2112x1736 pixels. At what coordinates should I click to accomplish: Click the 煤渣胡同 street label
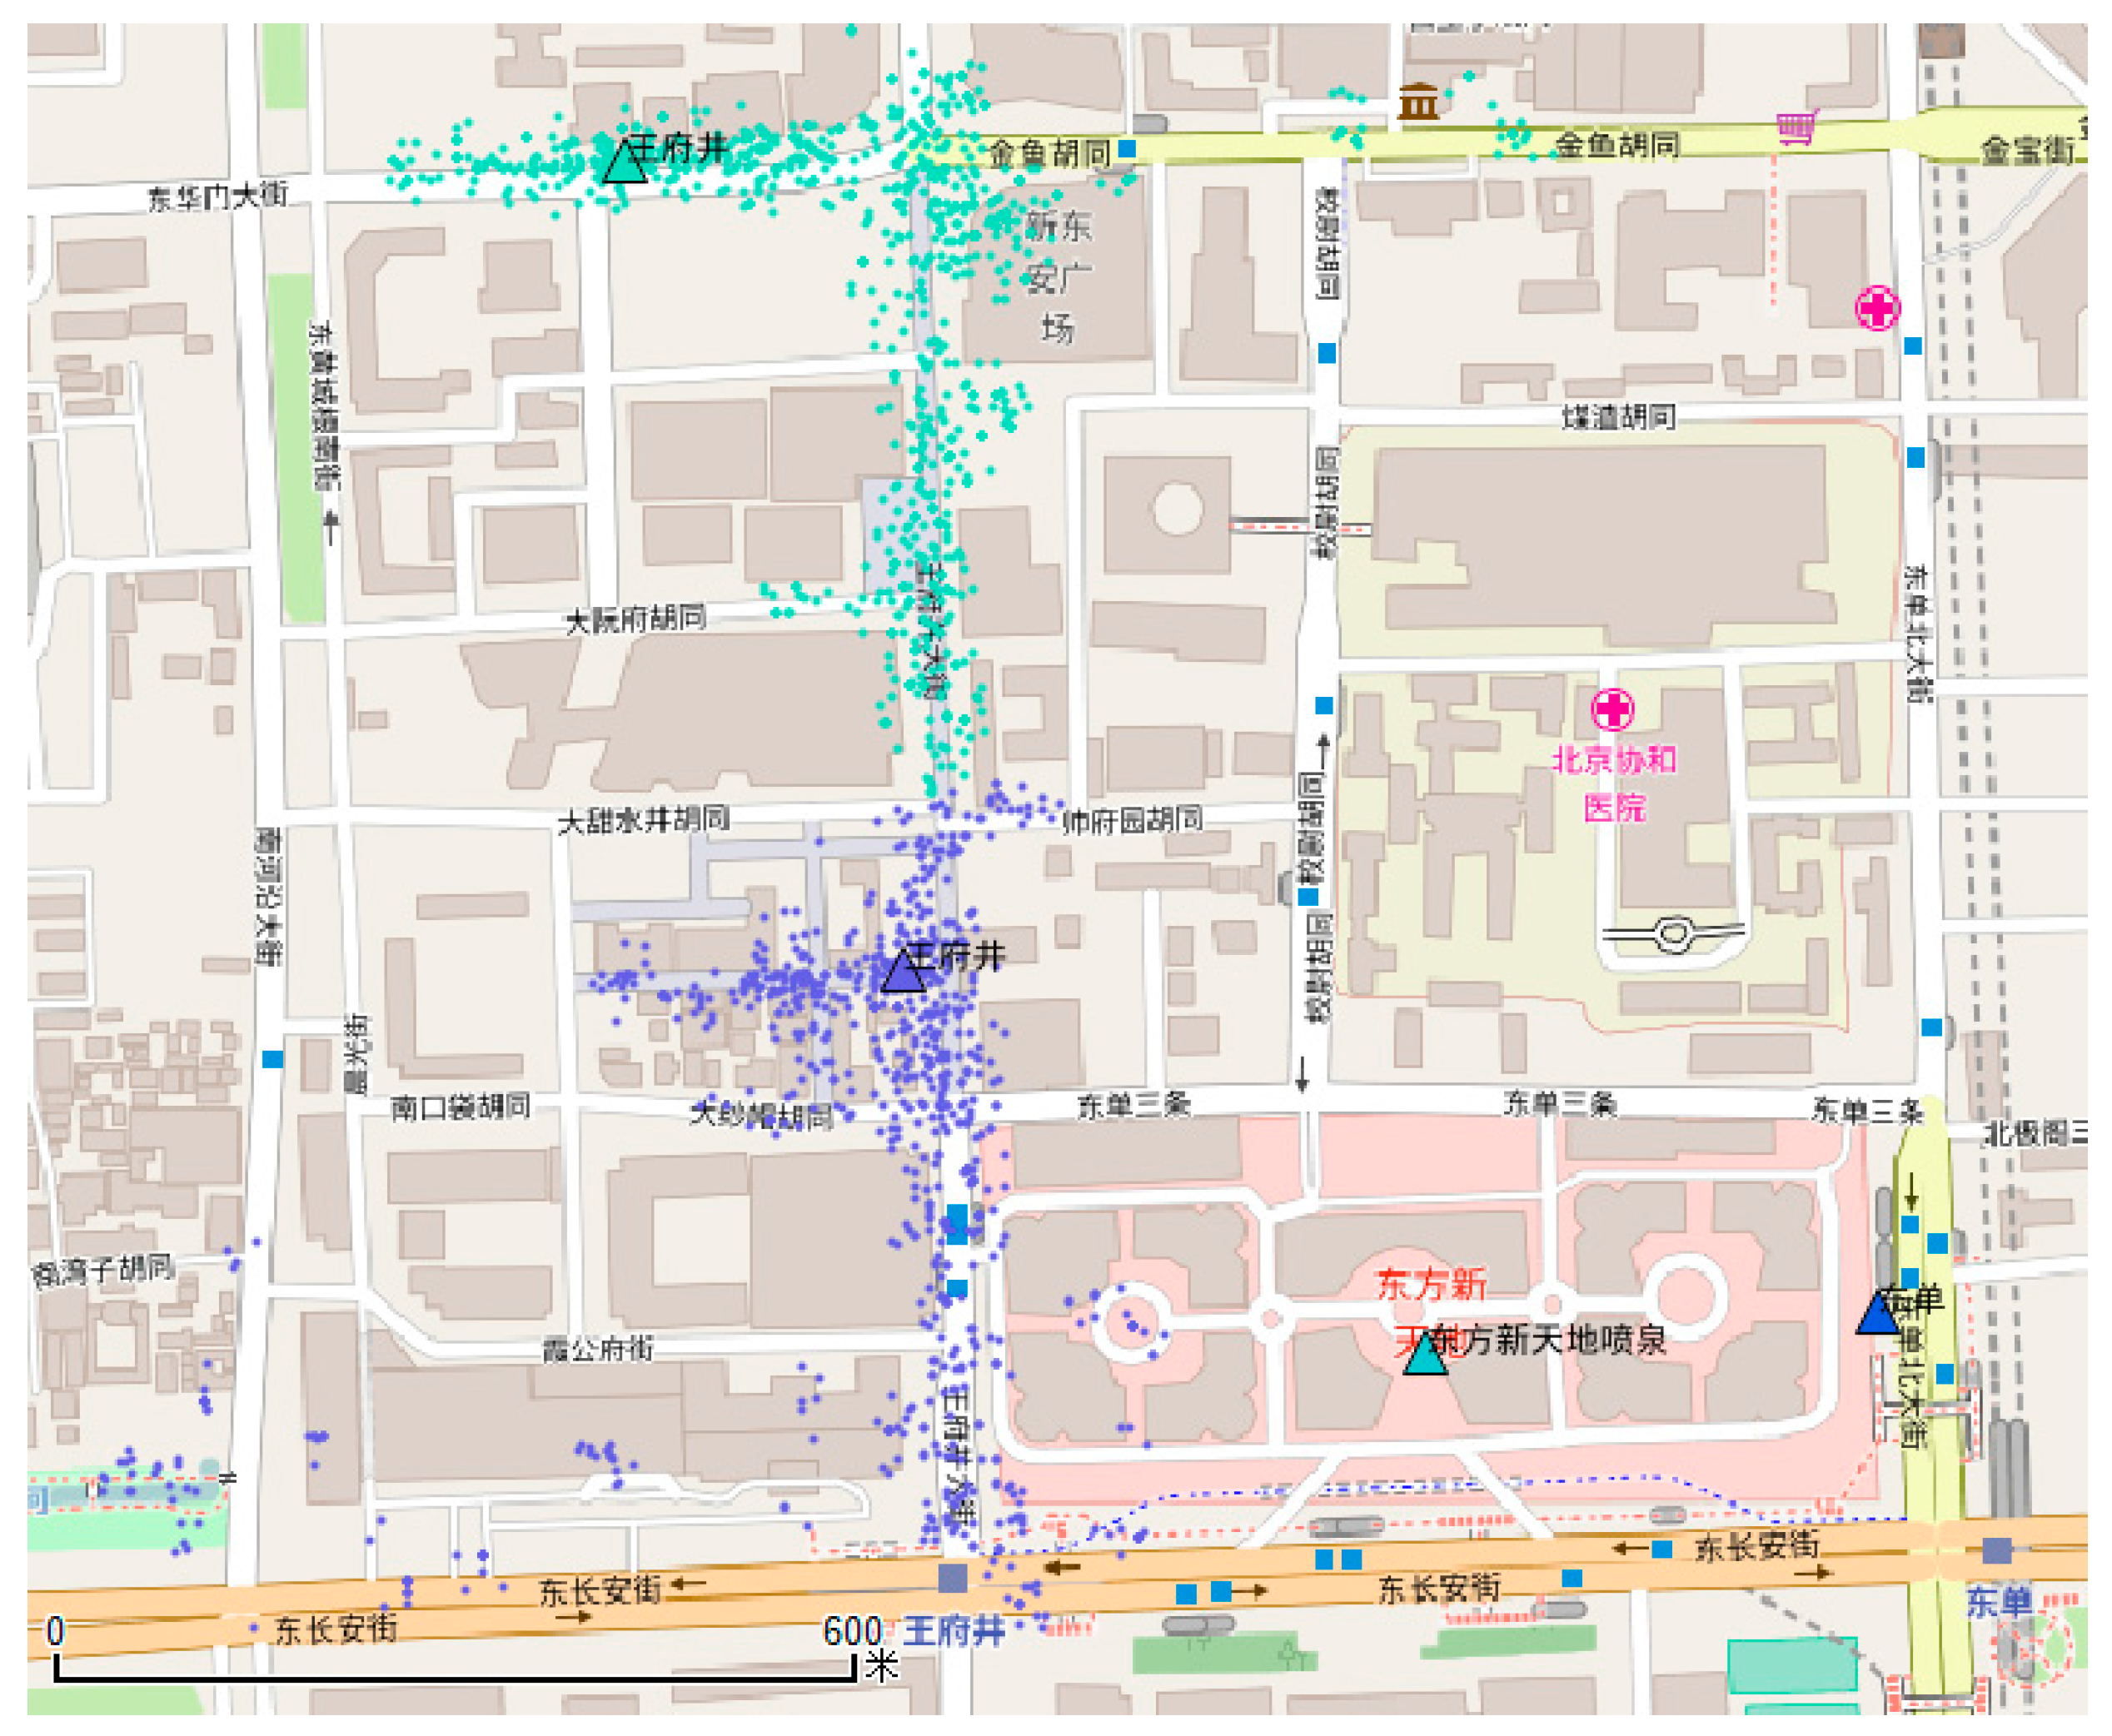pos(1619,417)
